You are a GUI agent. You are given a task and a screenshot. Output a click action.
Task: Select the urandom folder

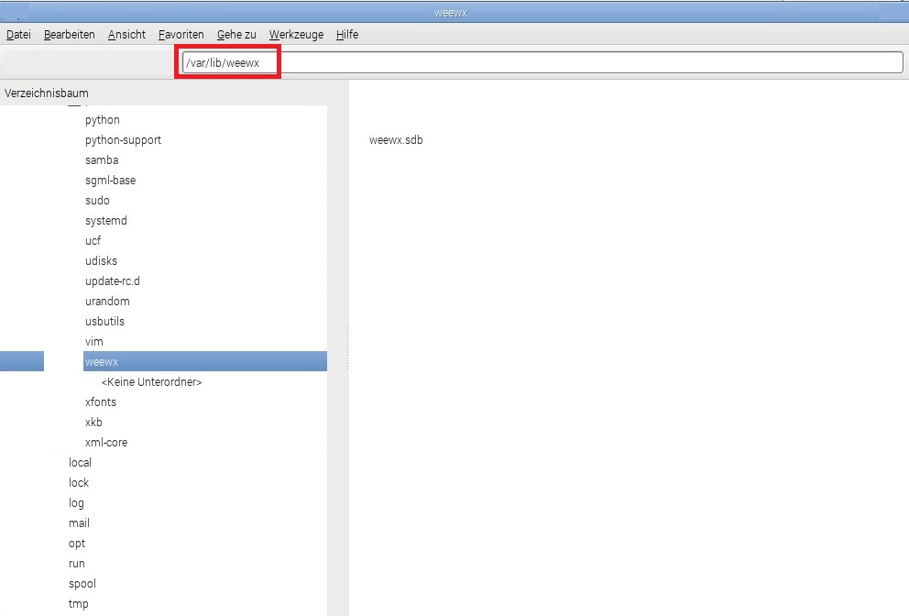tap(107, 301)
